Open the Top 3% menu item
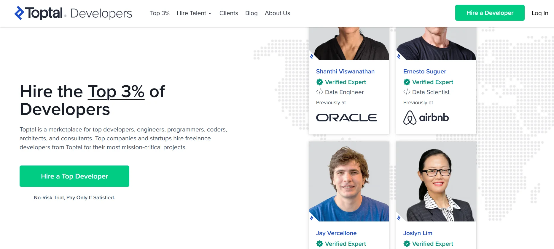The width and height of the screenshot is (554, 249). click(160, 13)
